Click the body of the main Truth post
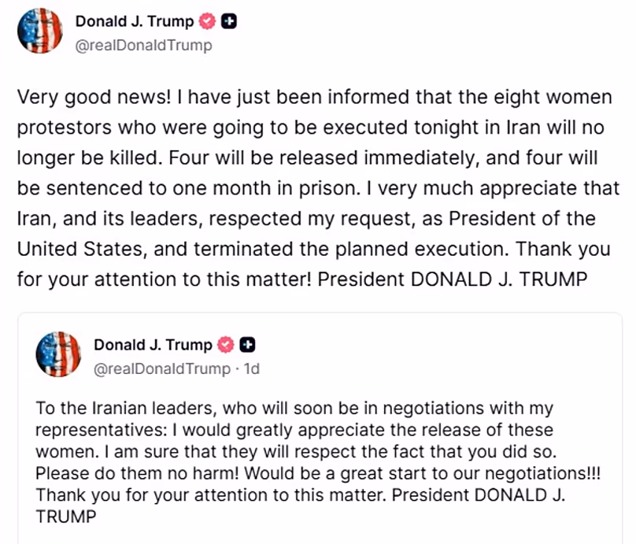This screenshot has width=636, height=544. click(315, 188)
